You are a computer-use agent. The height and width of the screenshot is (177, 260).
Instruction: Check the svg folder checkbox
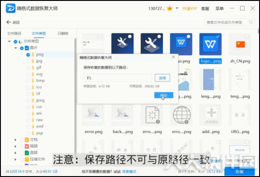click(28, 74)
